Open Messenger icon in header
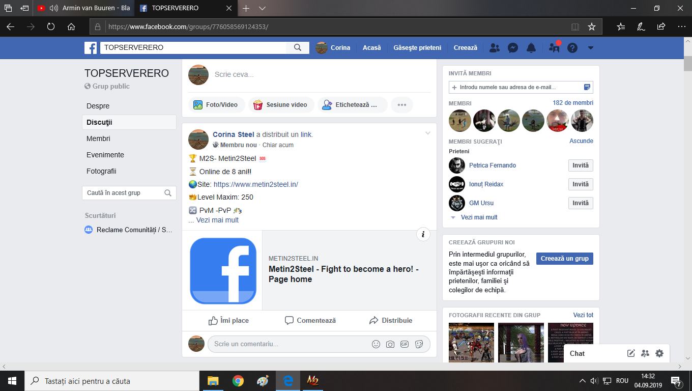Viewport: 692px width, 391px height. pyautogui.click(x=513, y=48)
